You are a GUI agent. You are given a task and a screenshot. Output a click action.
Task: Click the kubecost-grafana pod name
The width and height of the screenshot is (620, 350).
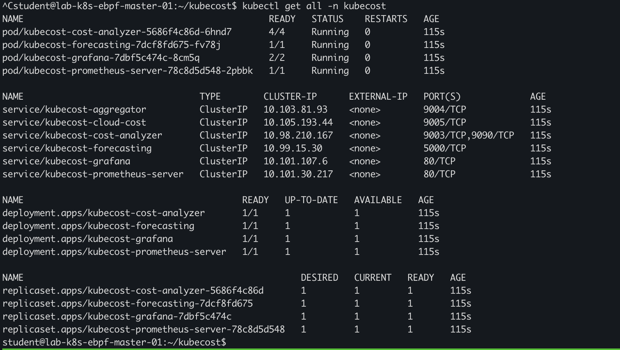click(101, 58)
